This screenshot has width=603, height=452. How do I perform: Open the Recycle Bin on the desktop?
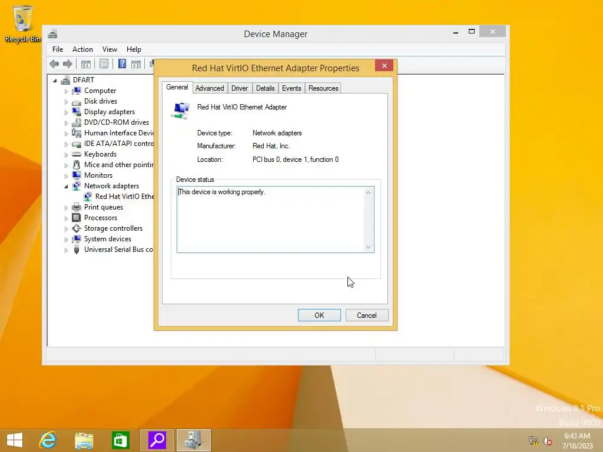pyautogui.click(x=22, y=24)
